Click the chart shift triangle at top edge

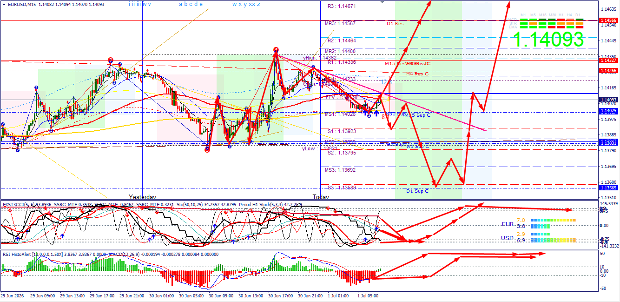point(383,2)
